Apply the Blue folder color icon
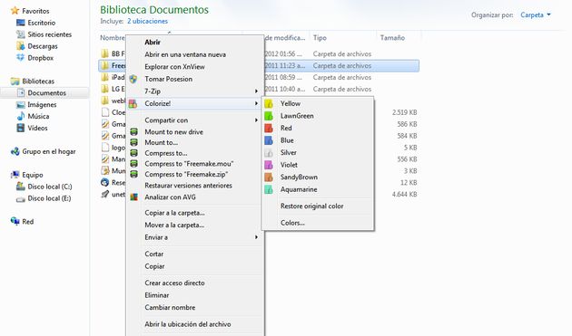Viewport: 572px width, 336px height. (x=269, y=140)
